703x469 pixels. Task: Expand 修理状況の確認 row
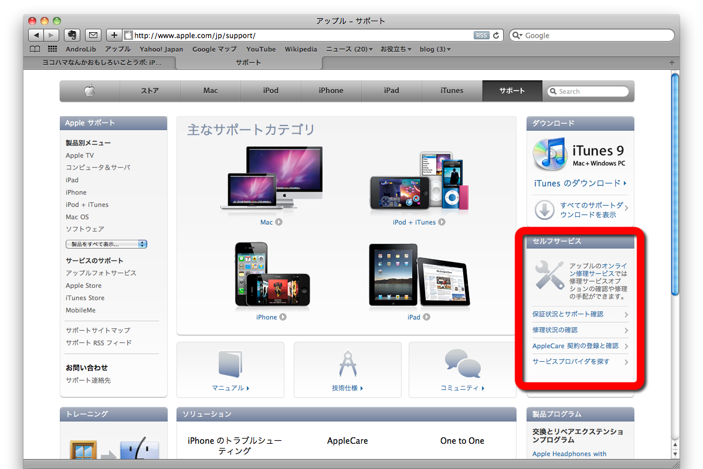coord(580,330)
